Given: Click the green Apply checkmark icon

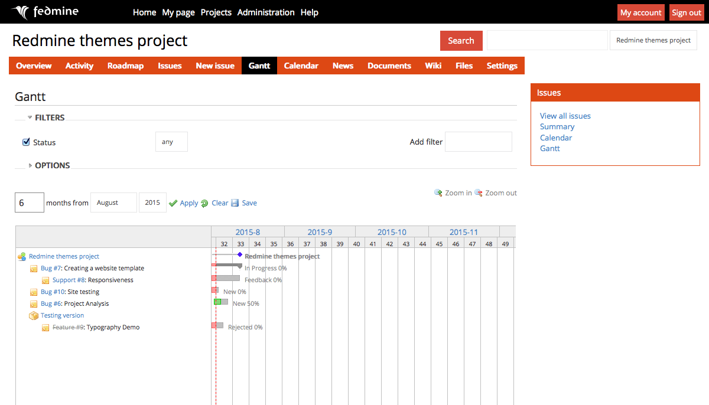Looking at the screenshot, I should point(173,203).
